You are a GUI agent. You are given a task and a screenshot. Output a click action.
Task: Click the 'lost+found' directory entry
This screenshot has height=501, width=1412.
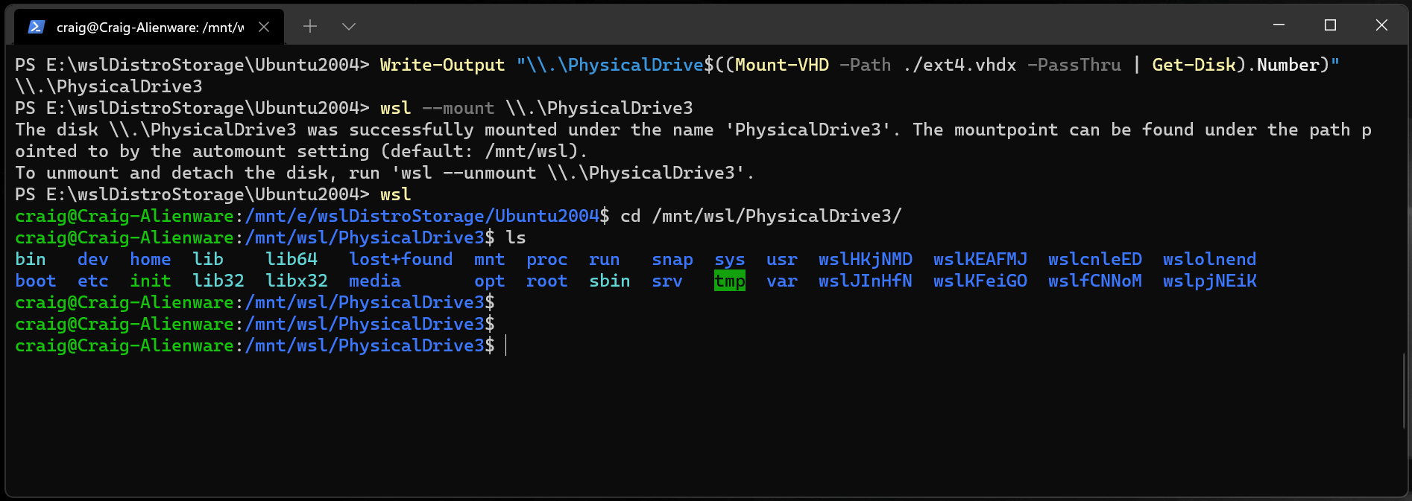click(x=401, y=259)
